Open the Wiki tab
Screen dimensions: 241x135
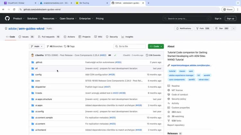tap(98, 37)
